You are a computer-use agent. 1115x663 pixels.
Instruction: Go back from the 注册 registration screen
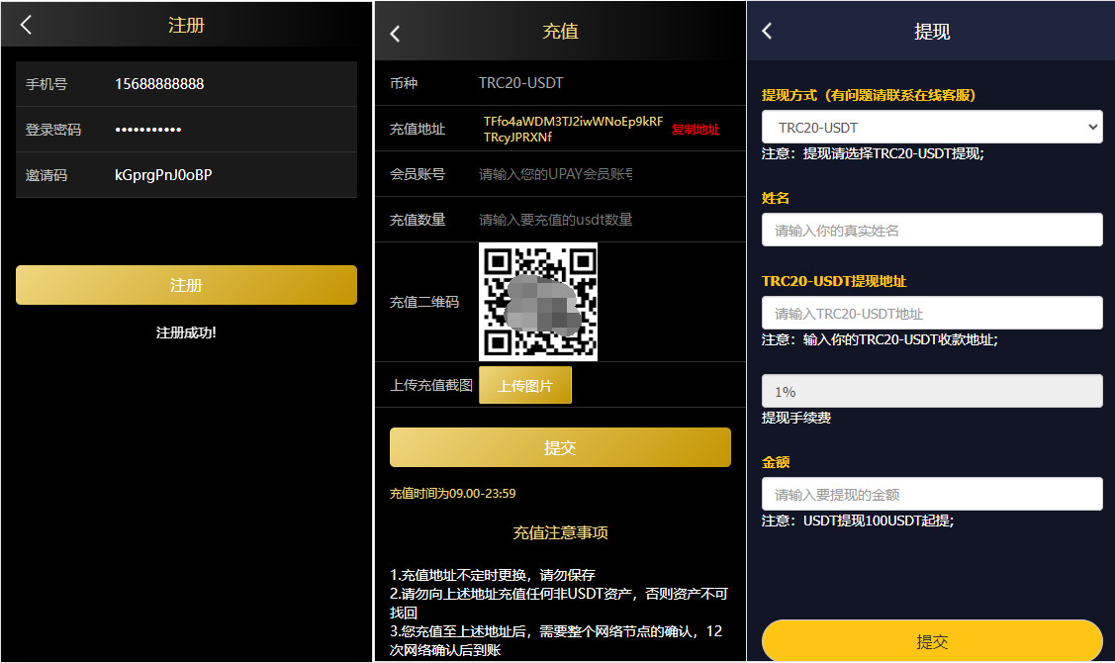point(27,25)
